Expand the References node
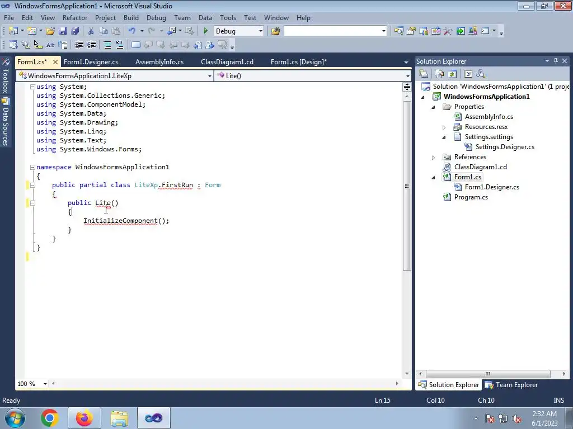The width and height of the screenshot is (573, 429). [434, 158]
